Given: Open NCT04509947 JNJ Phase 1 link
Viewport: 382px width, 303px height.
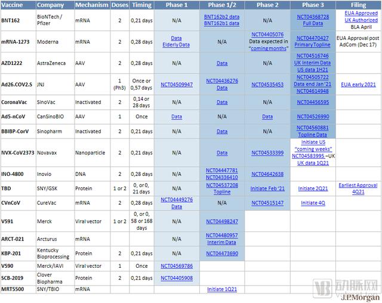Looking at the screenshot, I should 177,85.
